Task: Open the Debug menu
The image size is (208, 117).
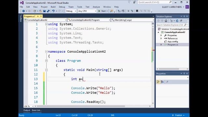Action: tap(62, 7)
